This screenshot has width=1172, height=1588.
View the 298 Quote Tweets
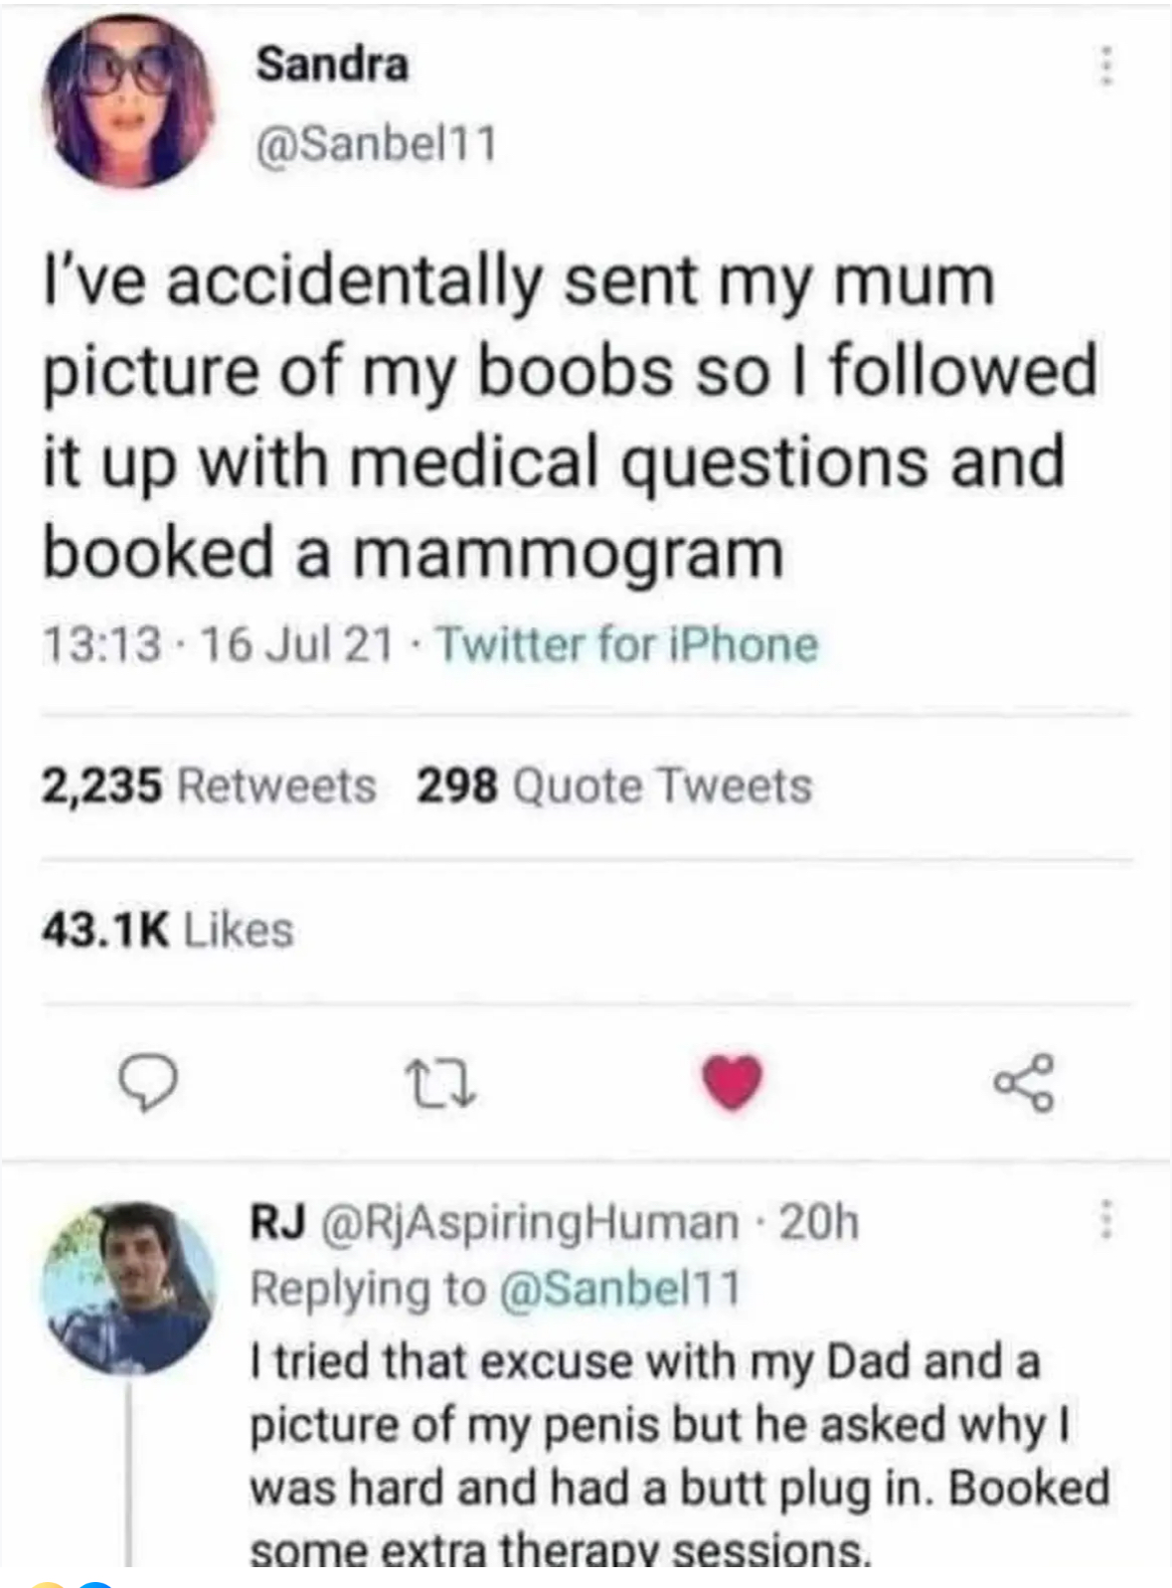click(613, 786)
